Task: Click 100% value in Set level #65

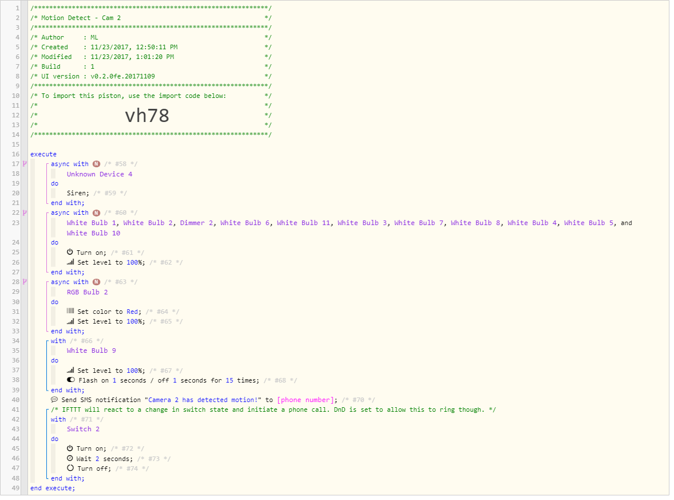Action: click(134, 321)
